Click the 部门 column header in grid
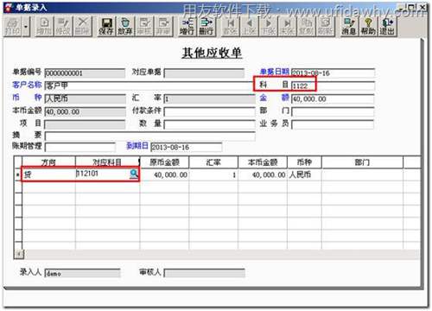The image size is (432, 311). coord(362,162)
